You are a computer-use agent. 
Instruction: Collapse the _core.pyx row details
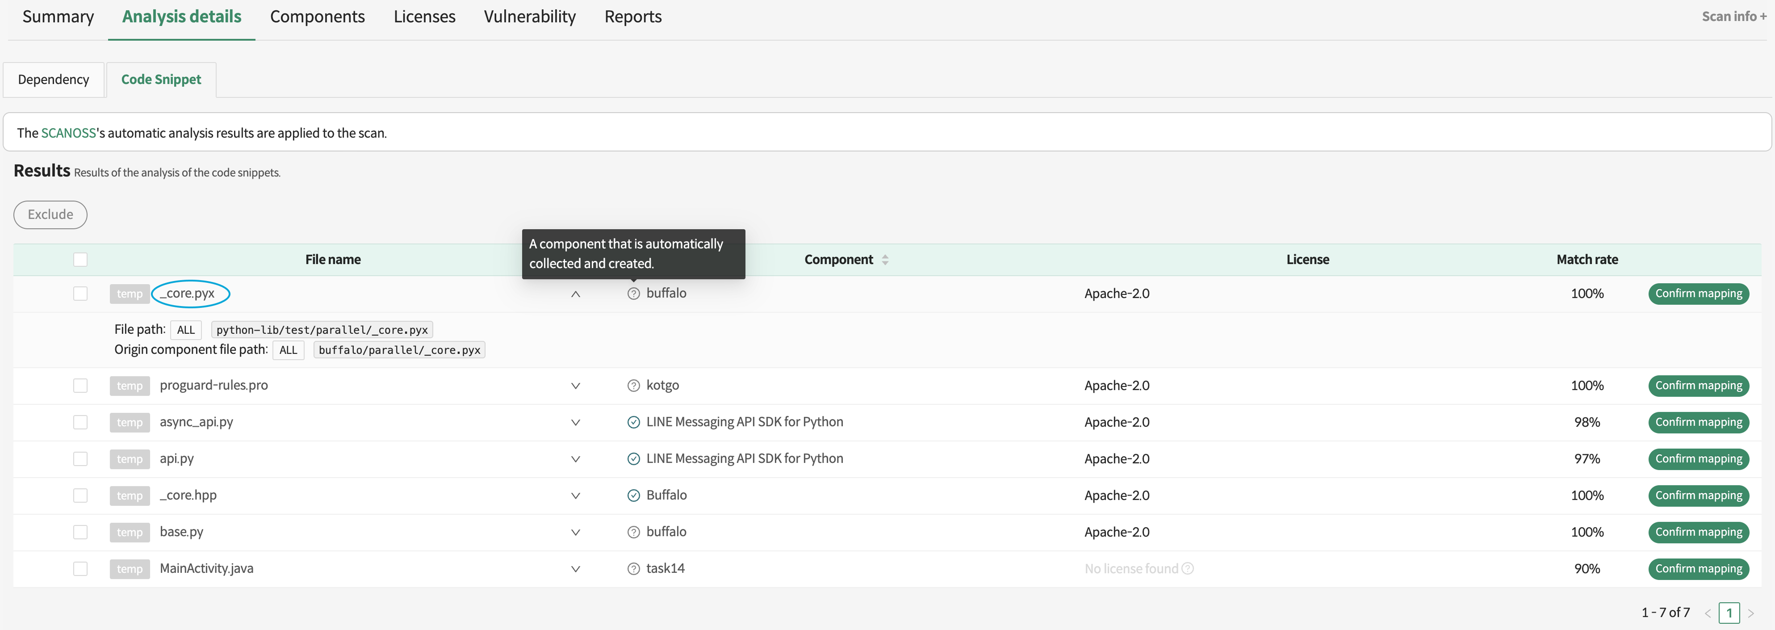click(x=575, y=294)
